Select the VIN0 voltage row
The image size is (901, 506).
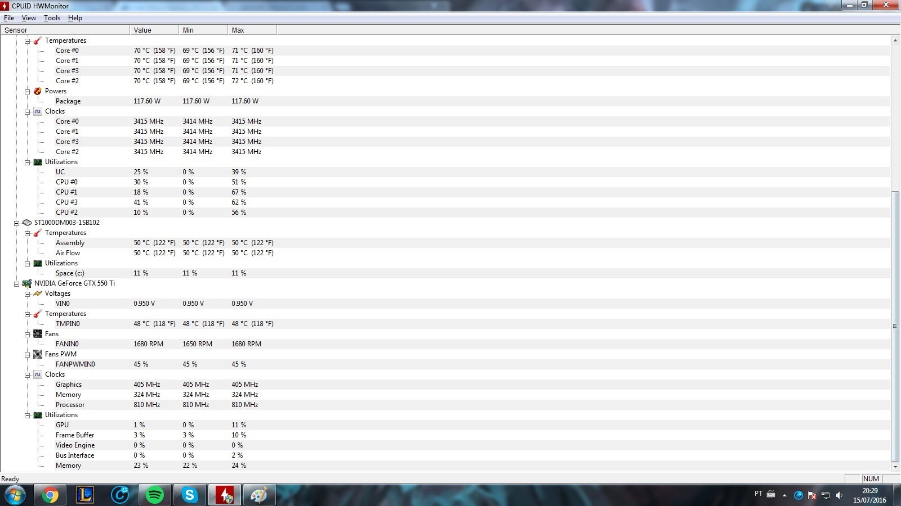click(445, 304)
